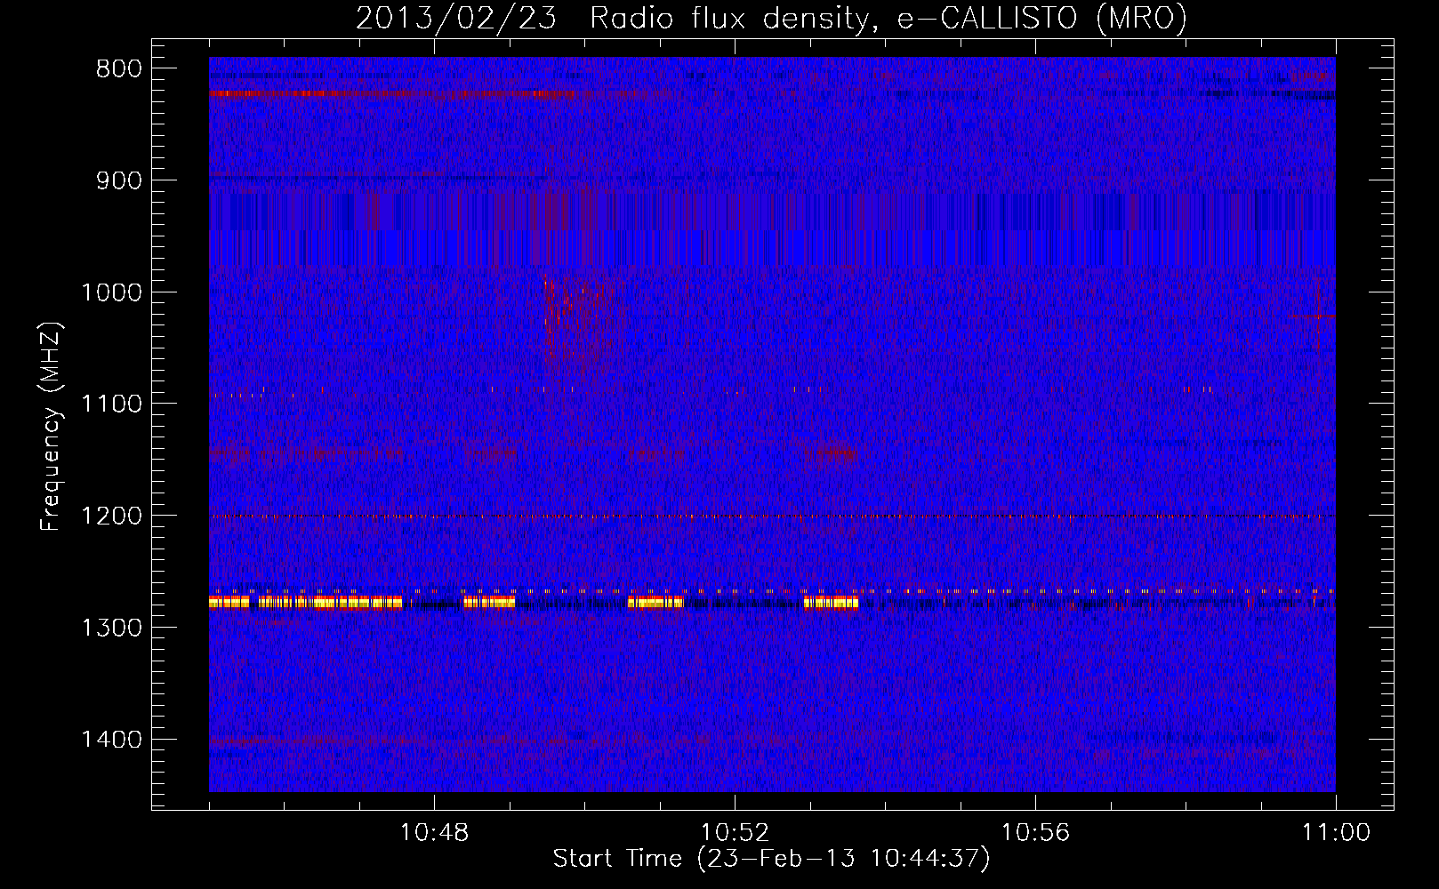Click the 'Frequency (MHZ)' axis label
This screenshot has width=1439, height=889.
pos(52,427)
